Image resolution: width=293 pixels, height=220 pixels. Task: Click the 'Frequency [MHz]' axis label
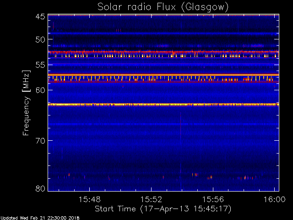tap(26, 103)
